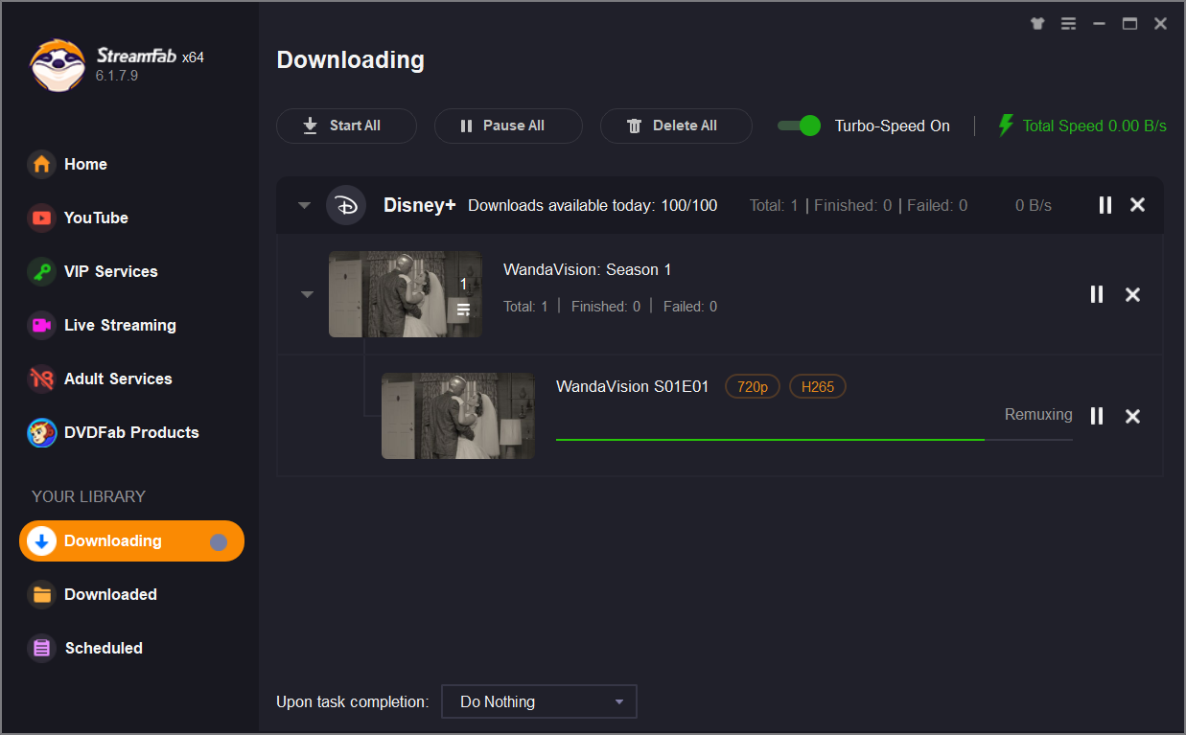Delete WandaVision: Season 1 task

pyautogui.click(x=1132, y=294)
